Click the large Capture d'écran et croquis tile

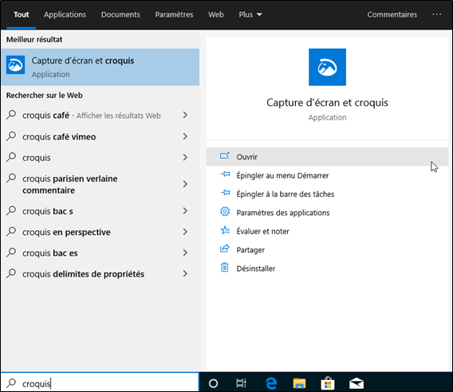327,67
